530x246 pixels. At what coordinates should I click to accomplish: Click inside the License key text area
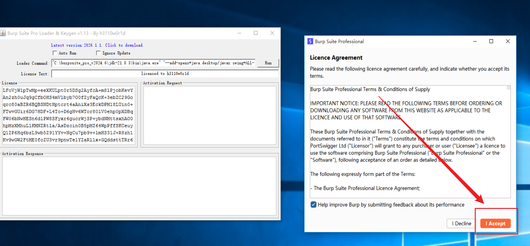[68, 115]
